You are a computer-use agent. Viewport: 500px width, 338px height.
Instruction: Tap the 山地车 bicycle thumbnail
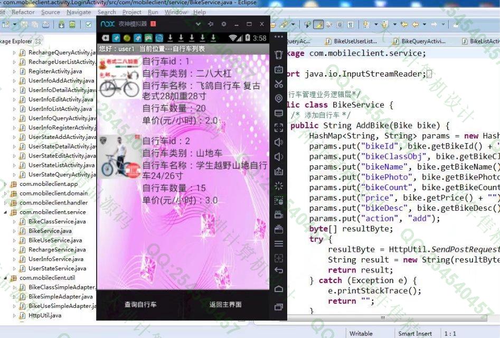(x=119, y=157)
